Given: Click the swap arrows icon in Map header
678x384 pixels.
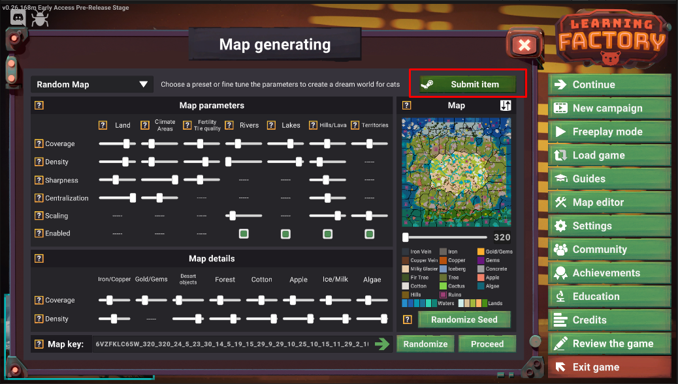Looking at the screenshot, I should click(506, 105).
